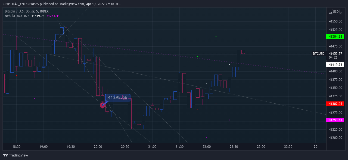Click the 21:00 time axis label
The image size is (348, 160).
tap(152, 147)
